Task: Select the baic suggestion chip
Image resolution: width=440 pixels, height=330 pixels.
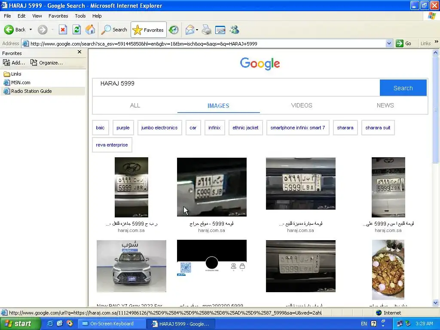Action: point(100,128)
